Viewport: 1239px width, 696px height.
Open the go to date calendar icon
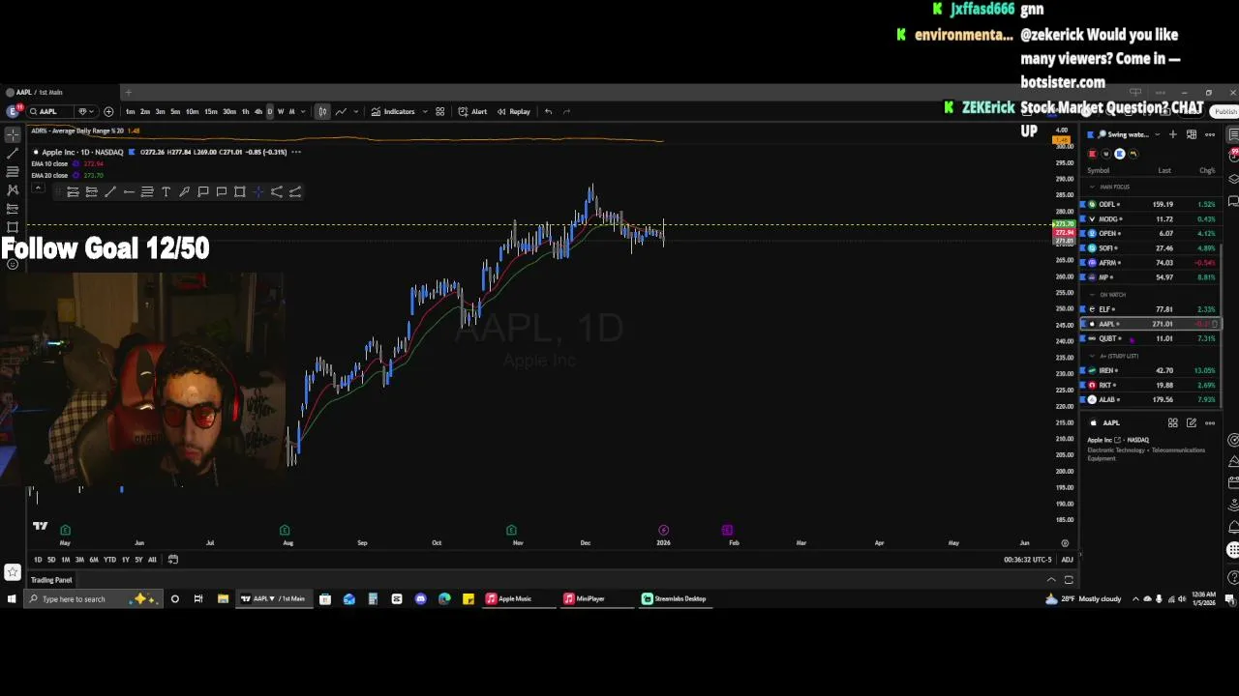pos(173,560)
